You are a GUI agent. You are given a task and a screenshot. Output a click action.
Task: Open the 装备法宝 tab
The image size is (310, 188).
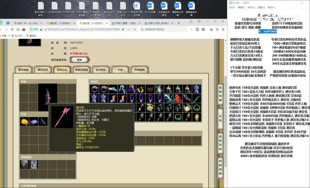[62, 70]
